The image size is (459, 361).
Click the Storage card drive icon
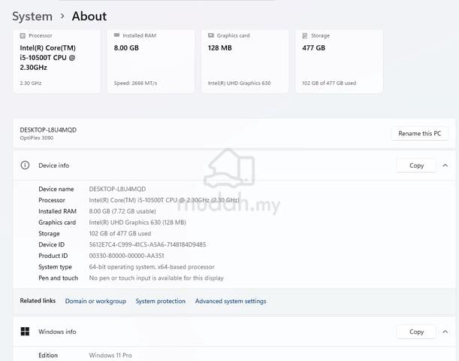click(305, 36)
